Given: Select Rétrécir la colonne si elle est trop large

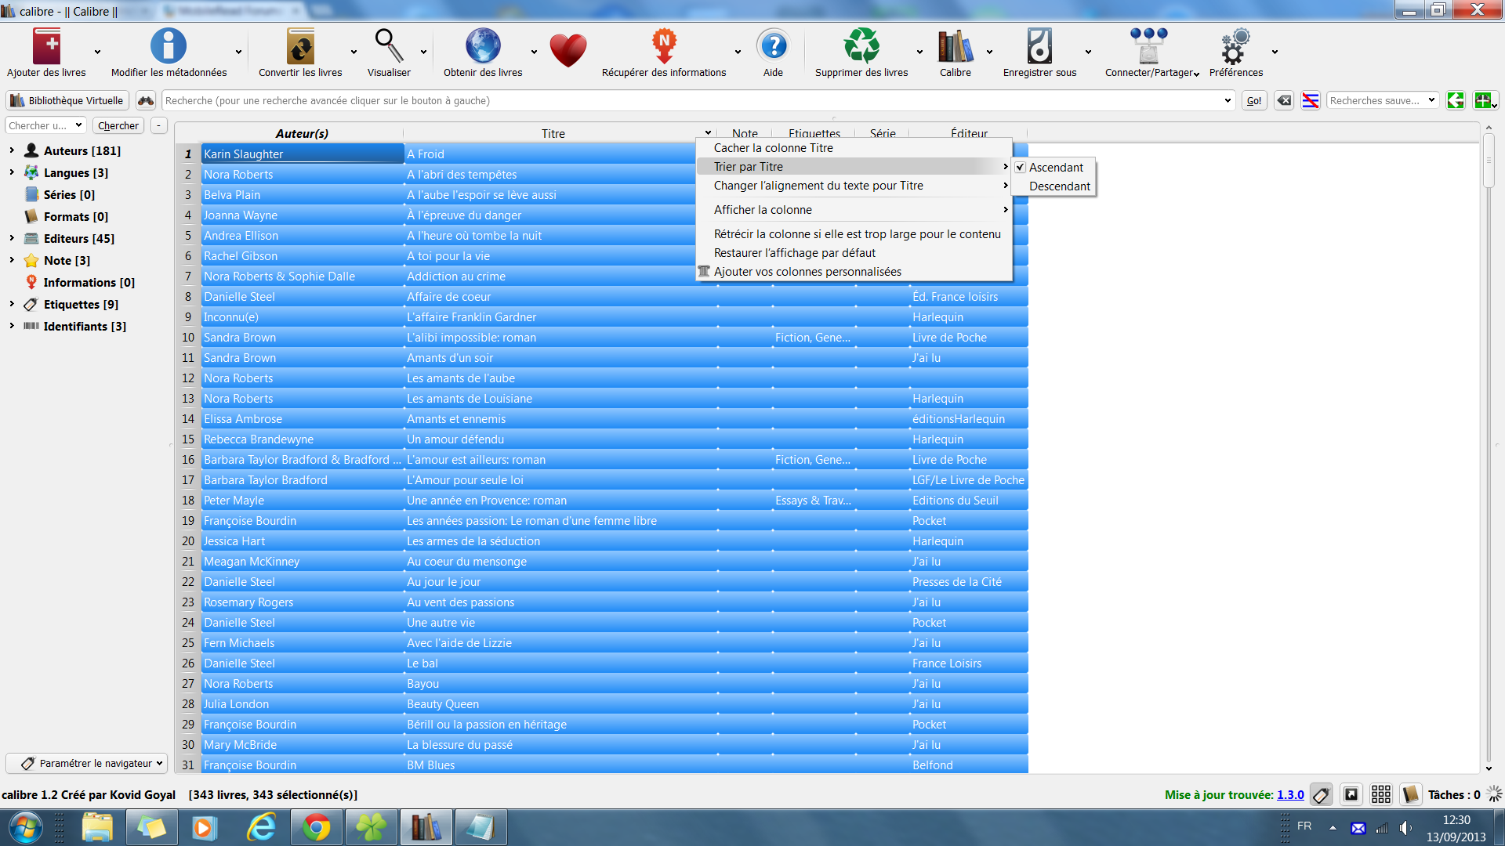Looking at the screenshot, I should (x=854, y=234).
